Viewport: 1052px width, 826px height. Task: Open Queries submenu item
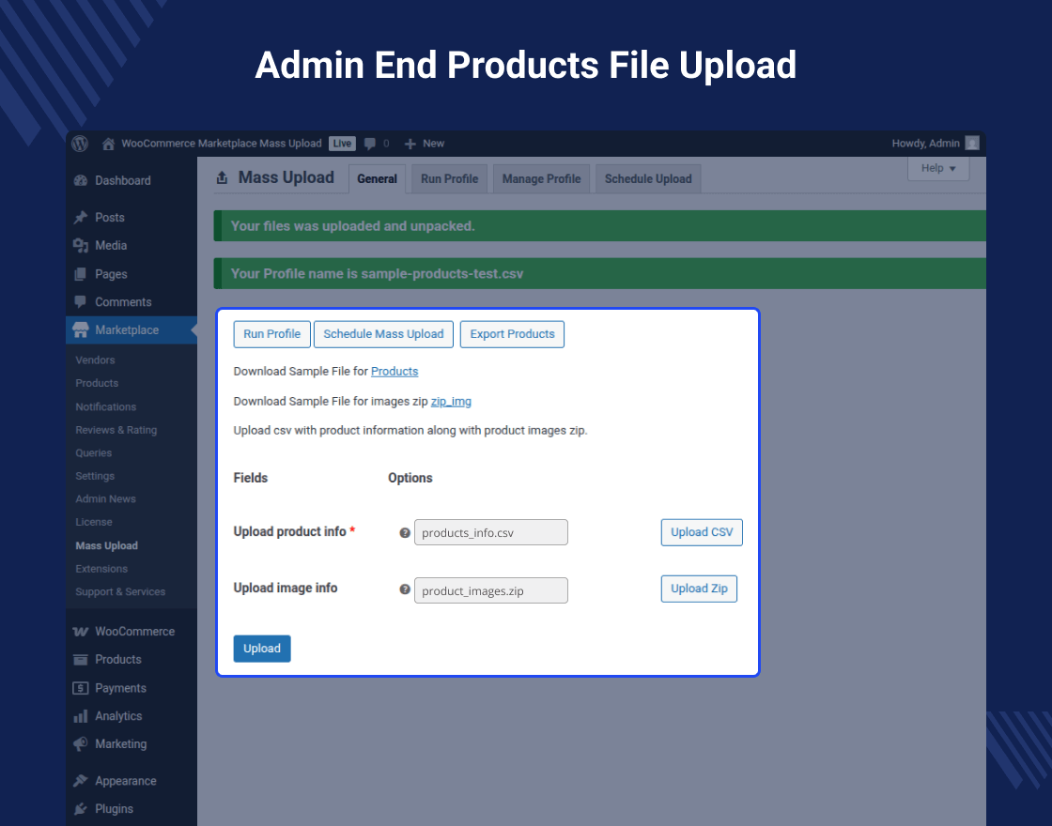93,453
